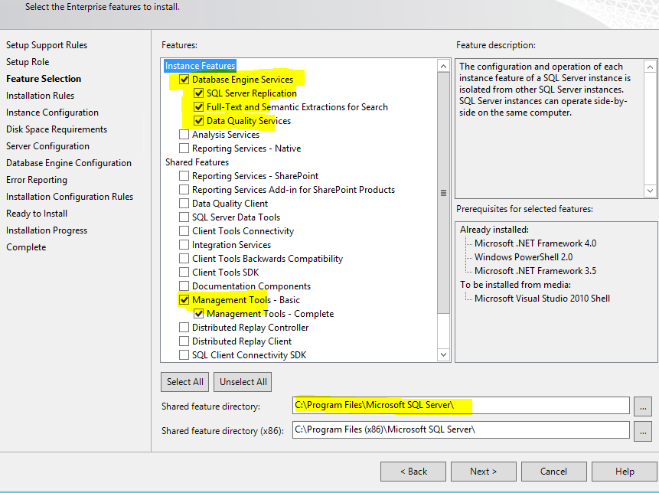Check Distributed Replay Client
659x493 pixels.
click(x=184, y=341)
